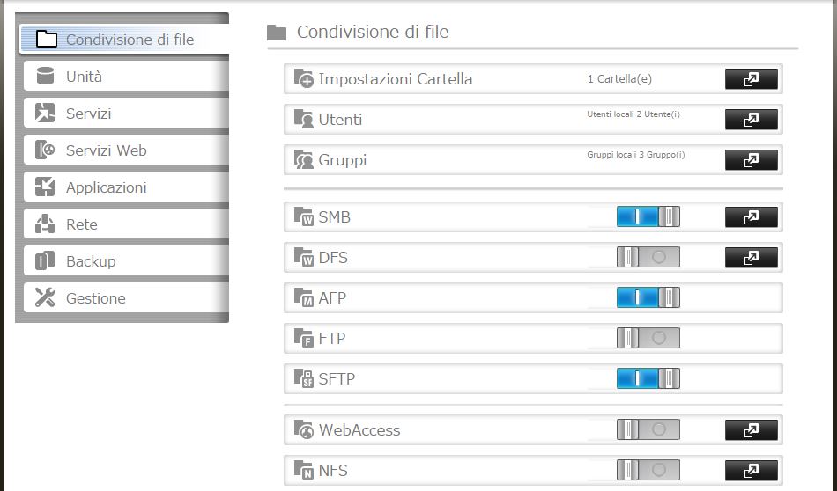Click the Impostazioni Cartella folder icon
The image size is (837, 491).
coord(304,79)
